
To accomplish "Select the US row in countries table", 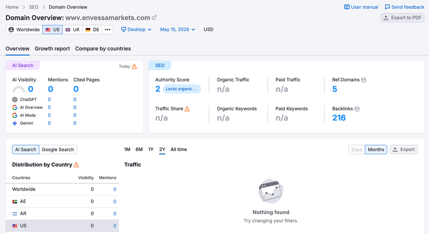I will click(62, 226).
